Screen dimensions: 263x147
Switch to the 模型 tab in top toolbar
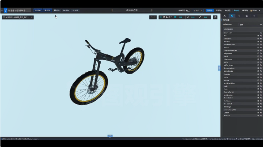coord(47,10)
